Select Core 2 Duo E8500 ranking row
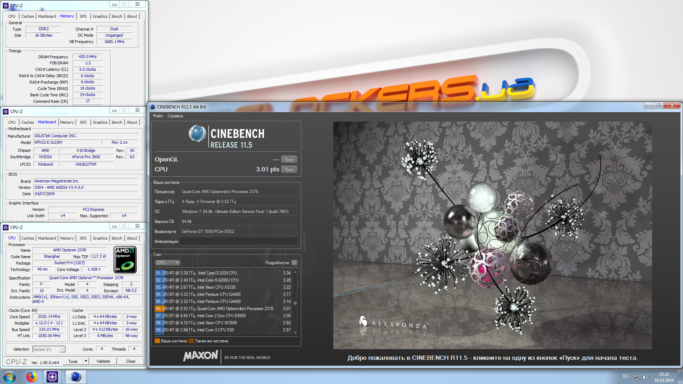Screen dimensions: 683x384 coord(223,316)
